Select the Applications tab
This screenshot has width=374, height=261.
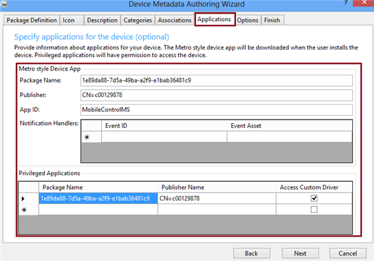(x=214, y=19)
